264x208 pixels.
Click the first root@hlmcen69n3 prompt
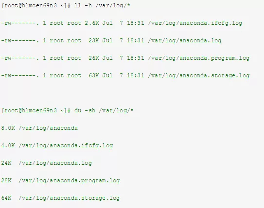point(35,6)
